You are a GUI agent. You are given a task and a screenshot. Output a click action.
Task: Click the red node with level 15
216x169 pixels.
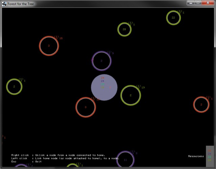(x=49, y=46)
